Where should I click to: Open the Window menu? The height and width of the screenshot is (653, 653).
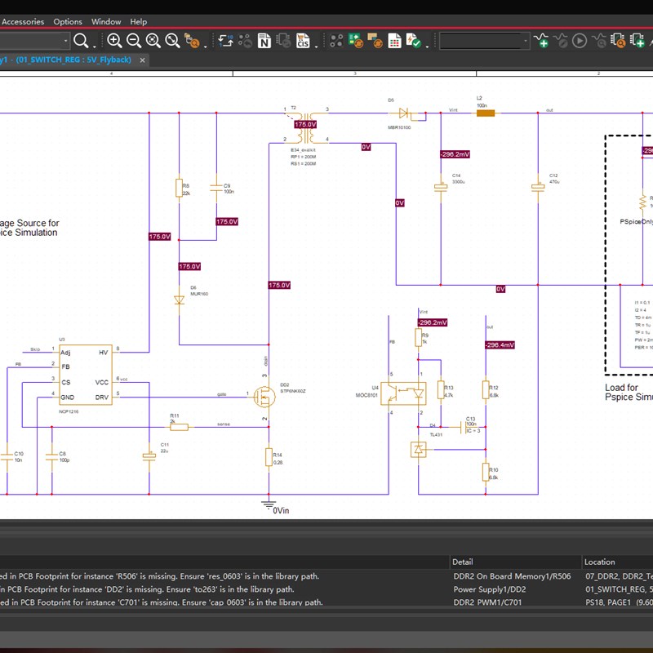[106, 22]
